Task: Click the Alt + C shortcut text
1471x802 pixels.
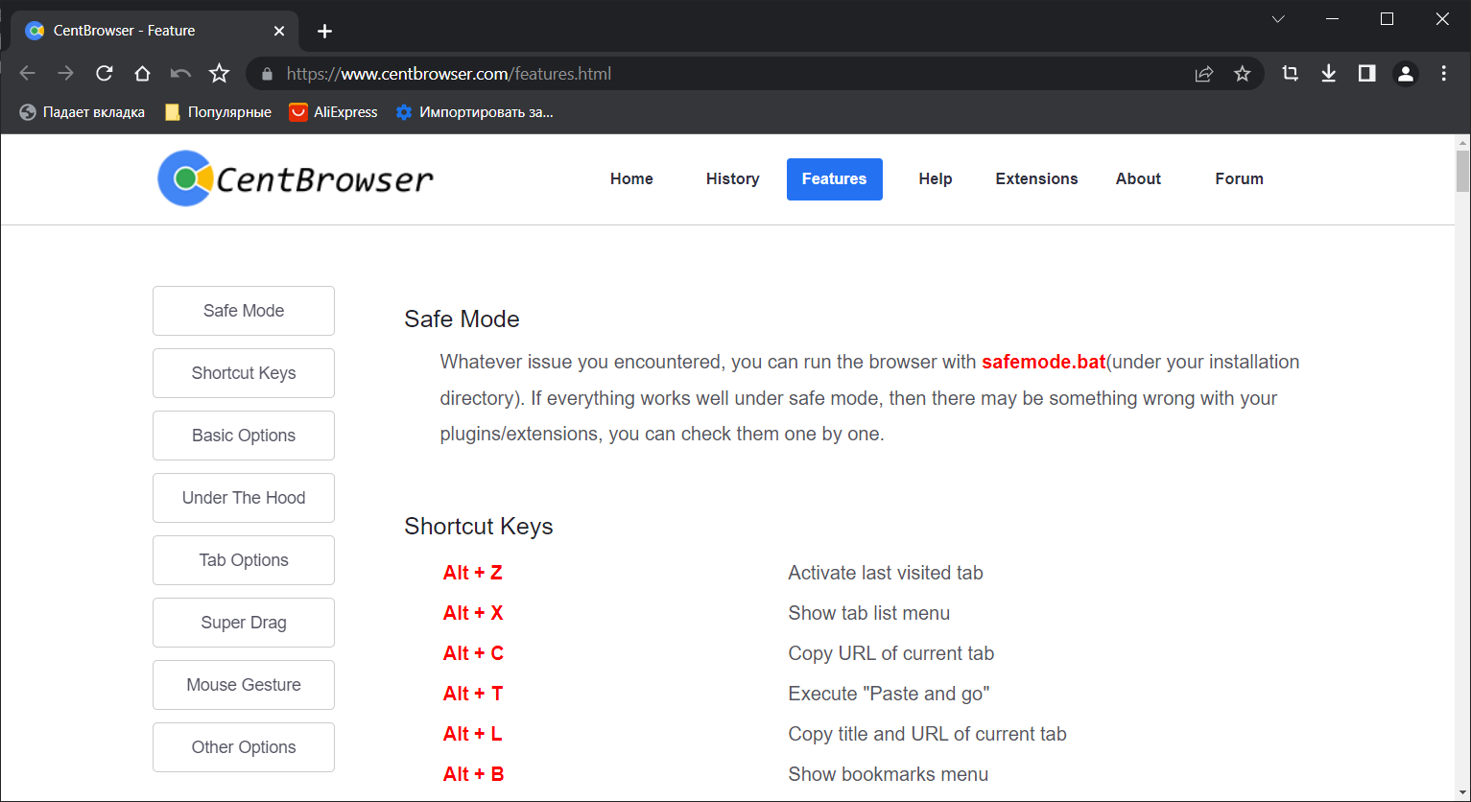Action: (473, 653)
